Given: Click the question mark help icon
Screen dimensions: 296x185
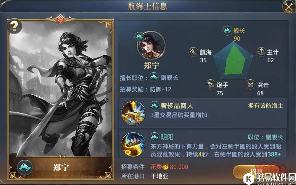Looking at the screenshot, I should [14, 26].
